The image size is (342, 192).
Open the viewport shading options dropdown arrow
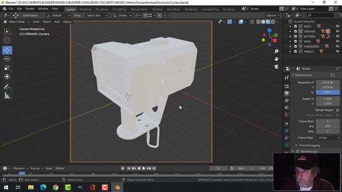pos(278,22)
